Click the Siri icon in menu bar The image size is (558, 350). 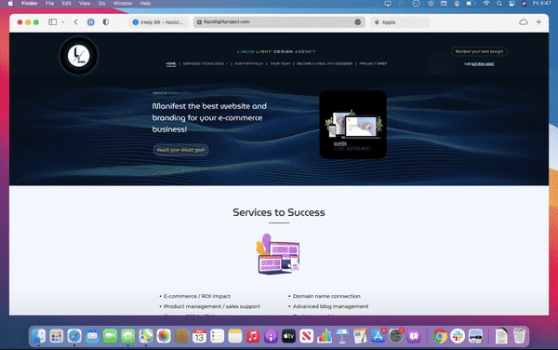(x=524, y=4)
